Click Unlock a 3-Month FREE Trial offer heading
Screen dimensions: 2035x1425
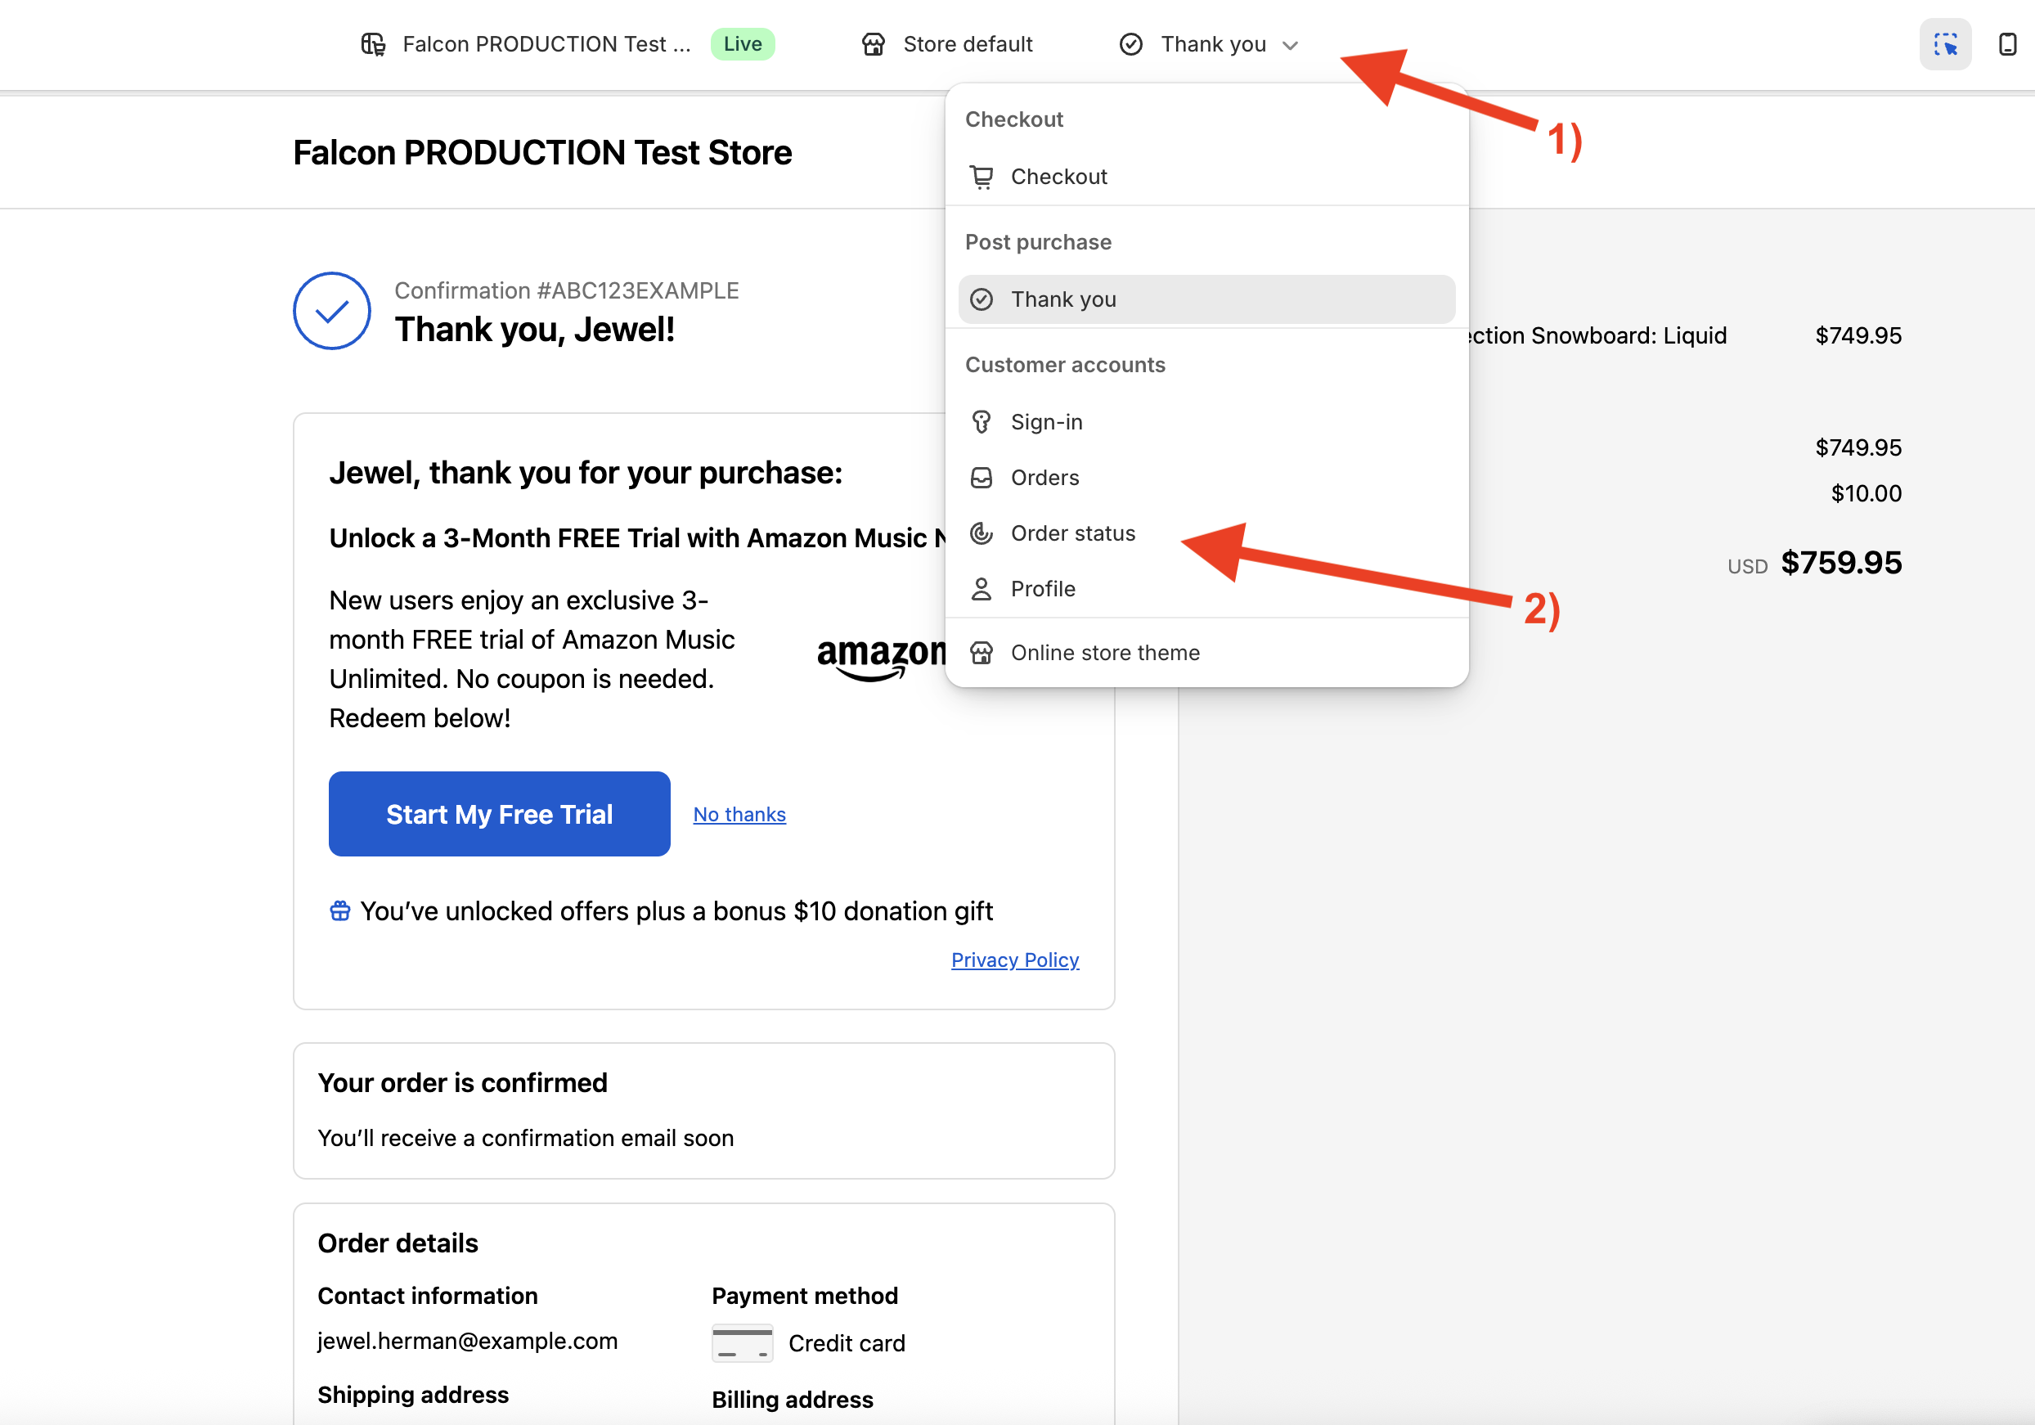point(638,538)
